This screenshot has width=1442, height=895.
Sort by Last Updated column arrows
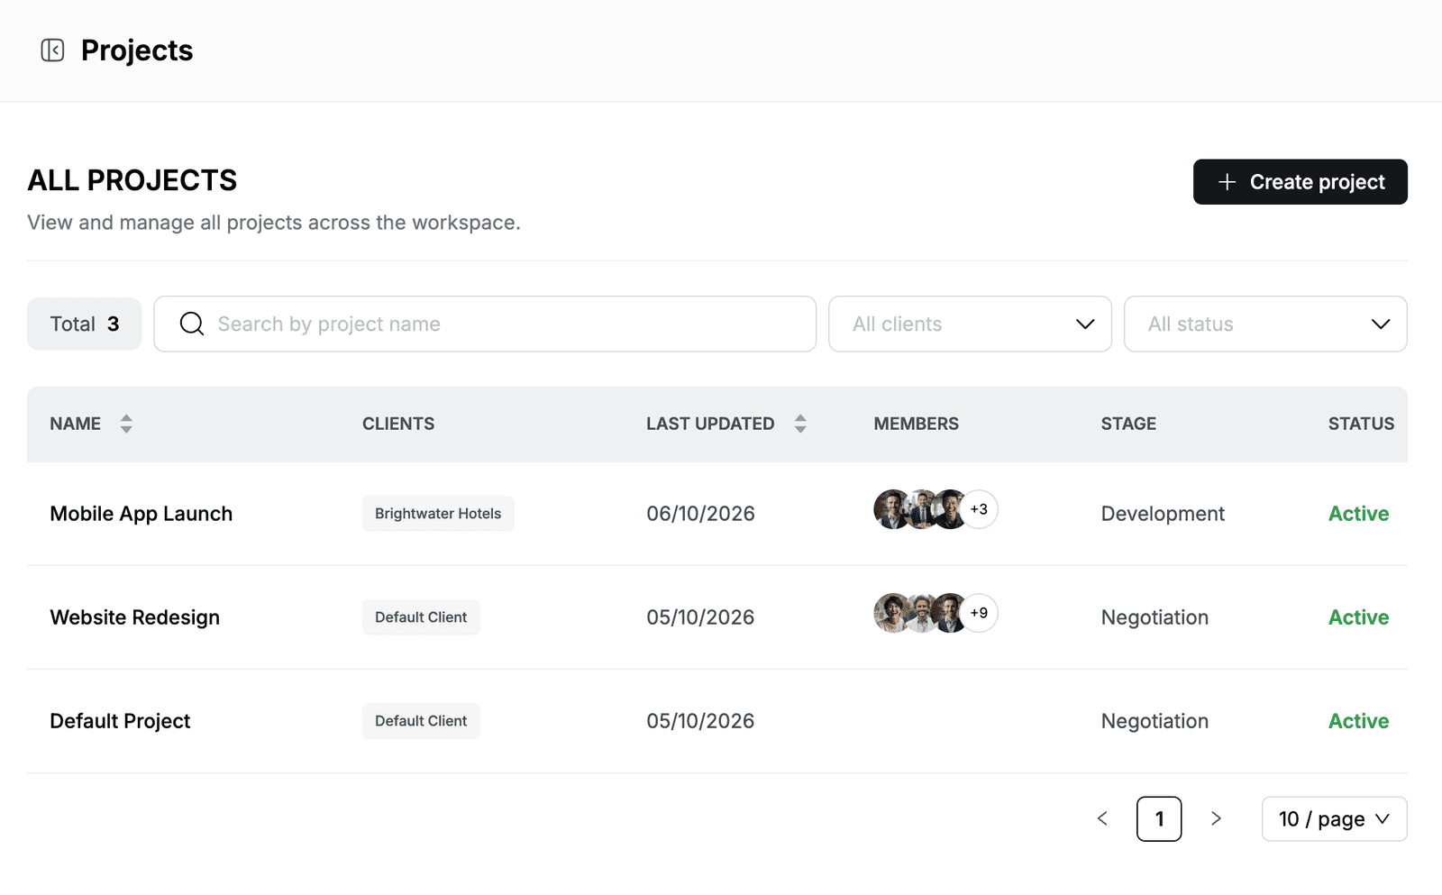click(800, 424)
